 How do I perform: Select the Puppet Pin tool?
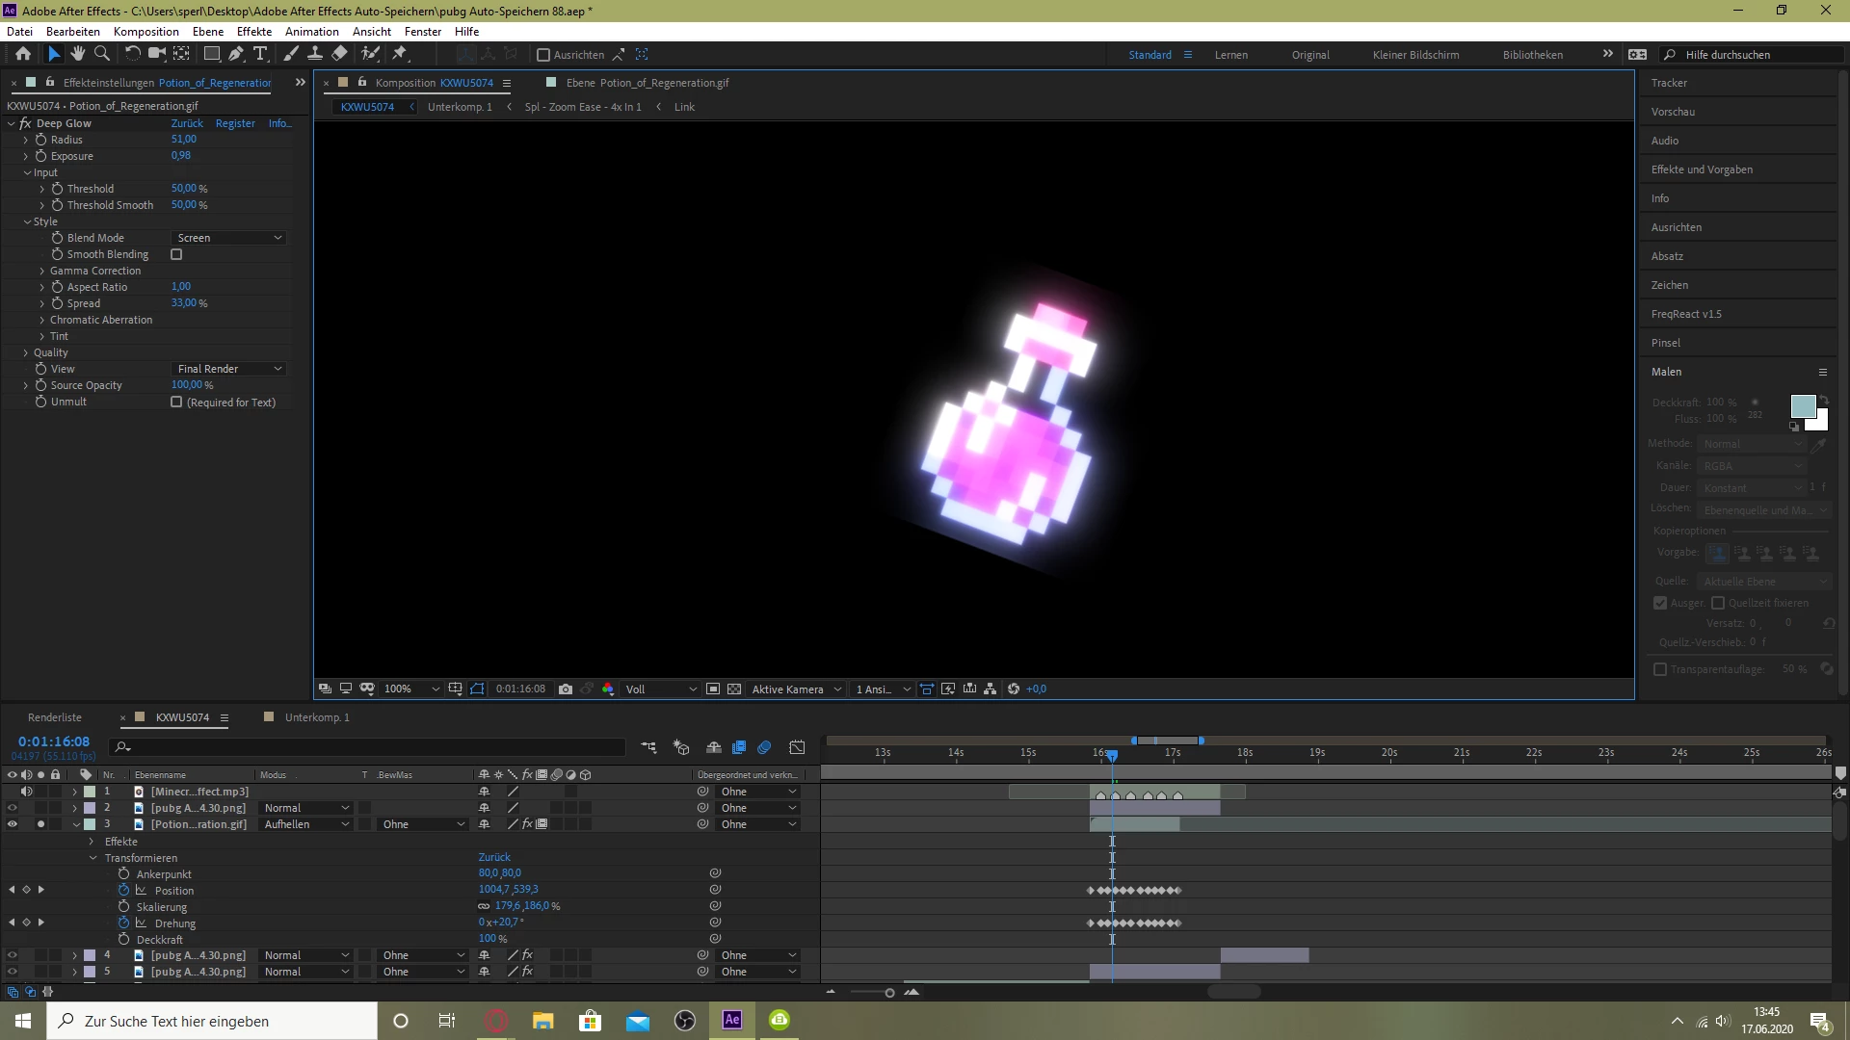(400, 54)
